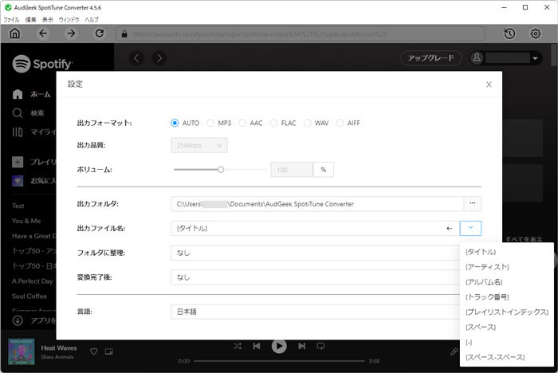Viewport: 558px width, 373px height.
Task: Go to the converter home page icon
Action: tap(15, 33)
